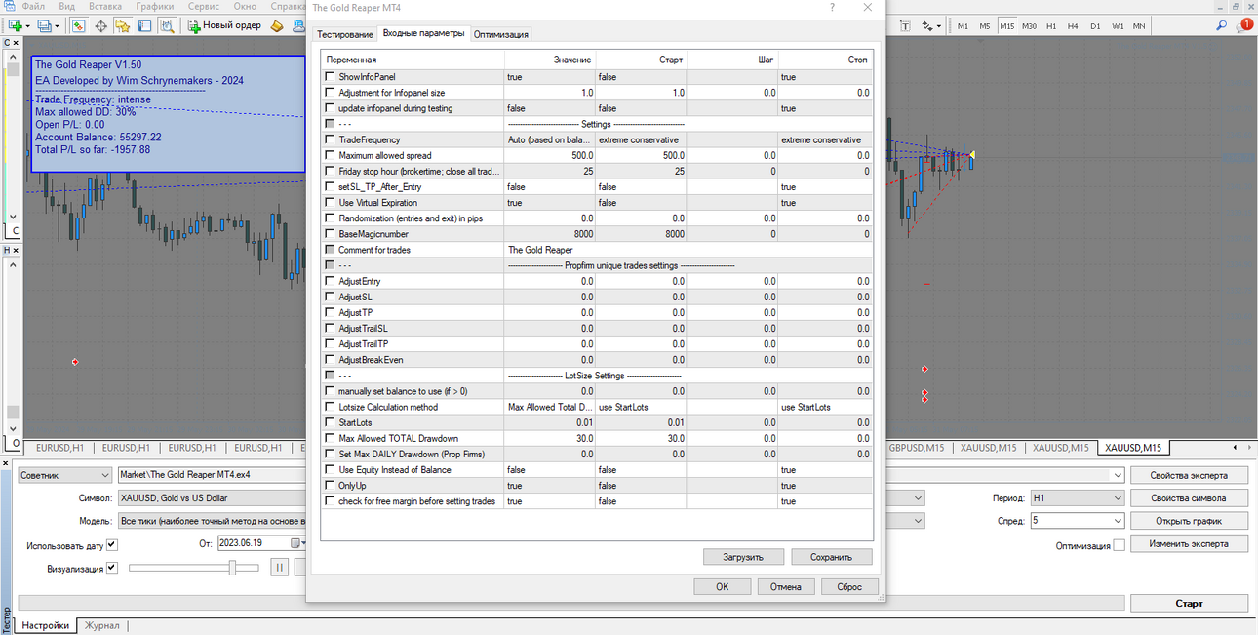Image resolution: width=1258 pixels, height=635 pixels.
Task: Select the text label tool icon
Action: tap(904, 26)
